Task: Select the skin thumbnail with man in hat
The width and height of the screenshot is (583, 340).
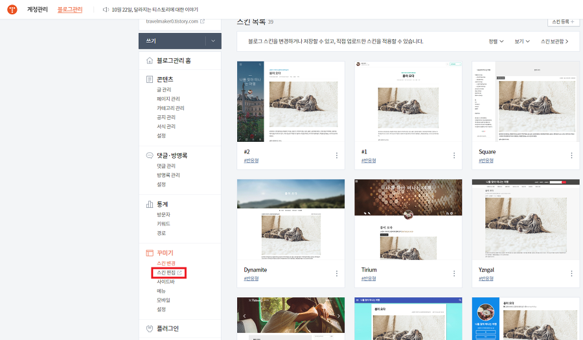Action: point(291,319)
